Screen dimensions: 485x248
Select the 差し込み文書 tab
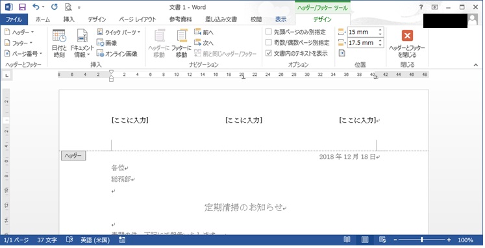(x=221, y=19)
